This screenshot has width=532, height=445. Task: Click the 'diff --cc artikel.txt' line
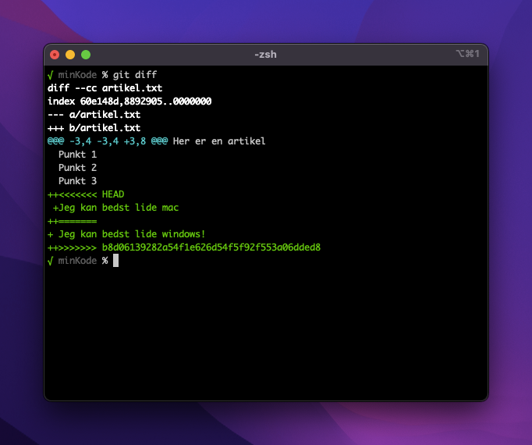tap(105, 88)
